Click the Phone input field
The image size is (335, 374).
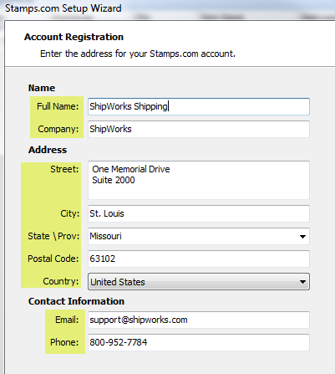coord(199,342)
